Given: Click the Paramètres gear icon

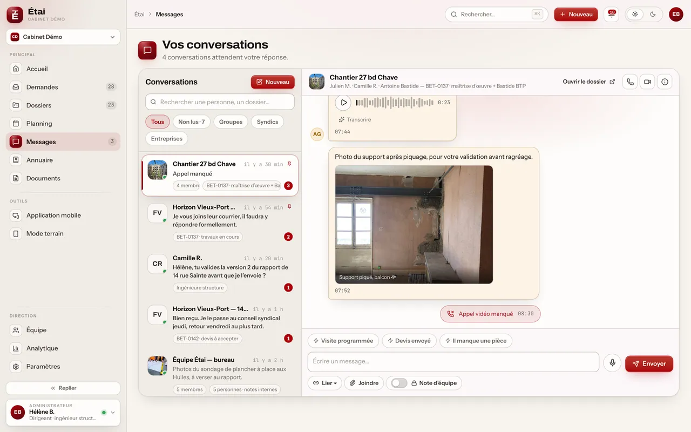Looking at the screenshot, I should point(16,367).
